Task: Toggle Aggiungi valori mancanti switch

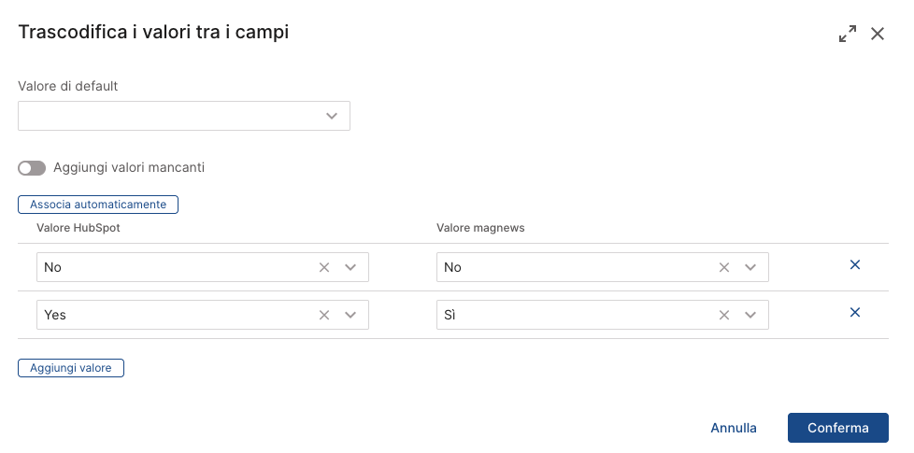Action: coord(32,168)
